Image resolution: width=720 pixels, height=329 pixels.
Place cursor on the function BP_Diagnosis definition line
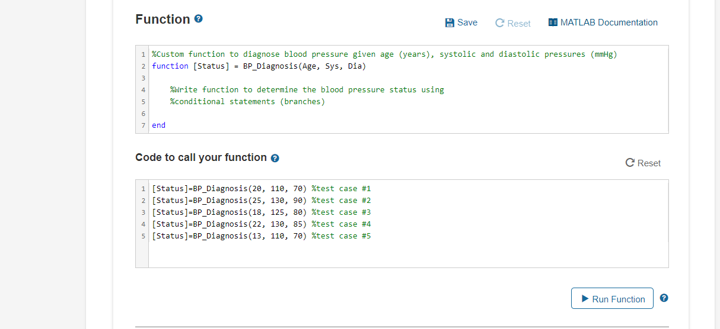click(x=259, y=66)
